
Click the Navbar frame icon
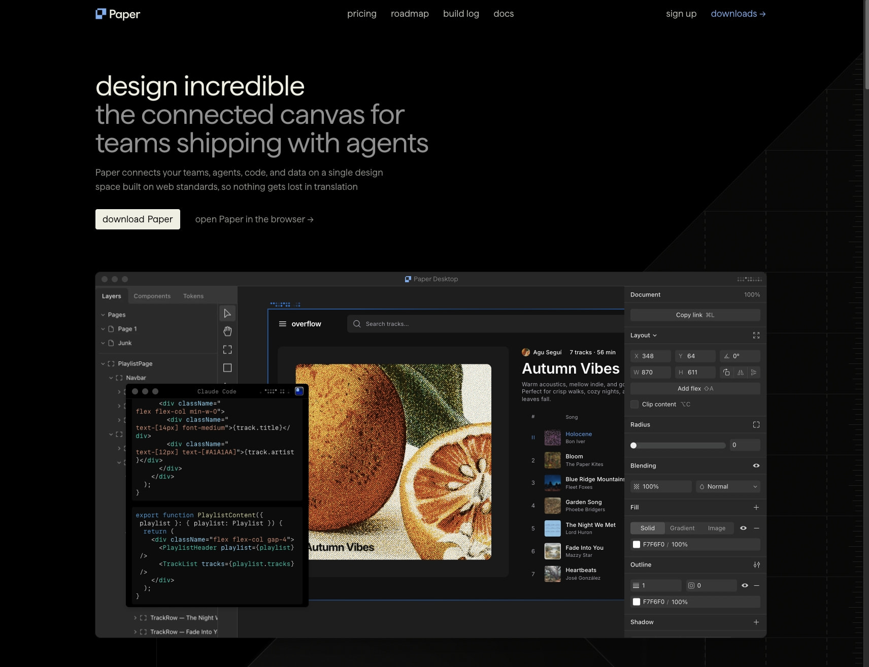pos(119,378)
